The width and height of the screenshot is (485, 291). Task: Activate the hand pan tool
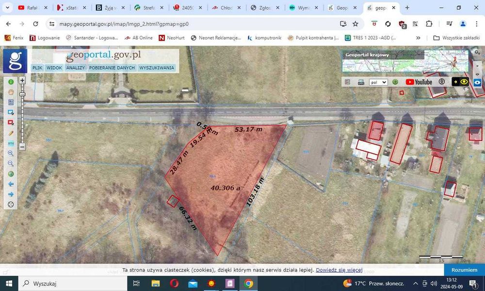(11, 92)
